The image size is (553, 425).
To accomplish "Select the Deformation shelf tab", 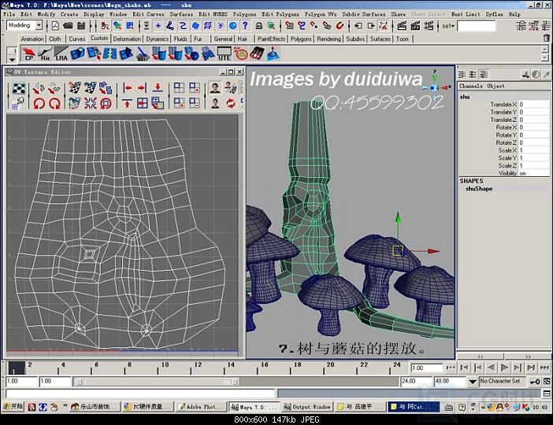I will (127, 39).
